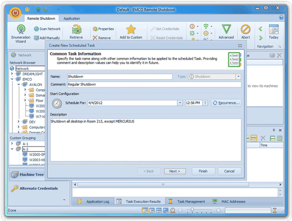Image resolution: width=292 pixels, height=221 pixels.
Task: Click the Next button
Action: 175,171
